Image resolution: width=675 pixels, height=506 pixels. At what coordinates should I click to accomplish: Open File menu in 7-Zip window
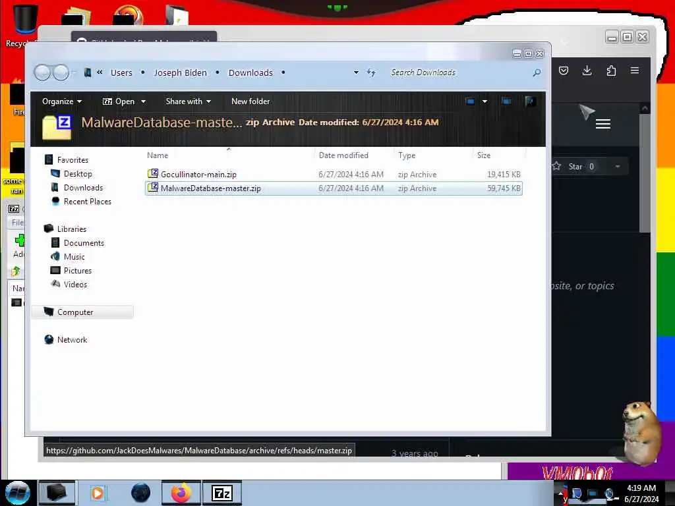[17, 223]
